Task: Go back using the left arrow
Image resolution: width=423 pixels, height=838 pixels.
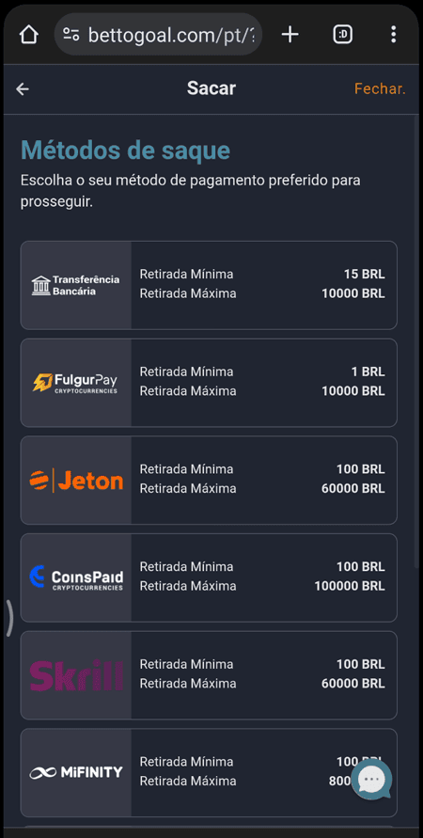Action: (23, 88)
